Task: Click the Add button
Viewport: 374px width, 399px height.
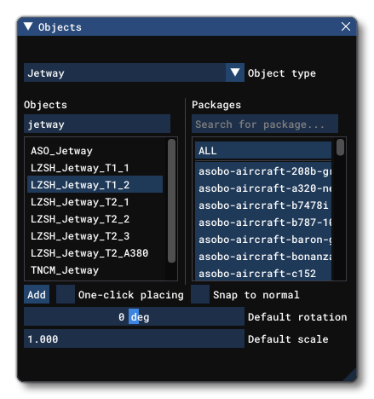Action: [x=37, y=294]
